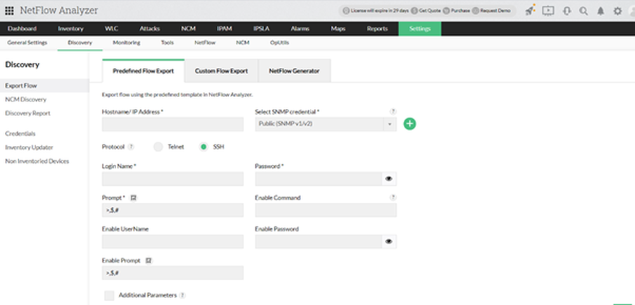The image size is (635, 305).
Task: Open the Tools sub-tab
Action: [167, 42]
